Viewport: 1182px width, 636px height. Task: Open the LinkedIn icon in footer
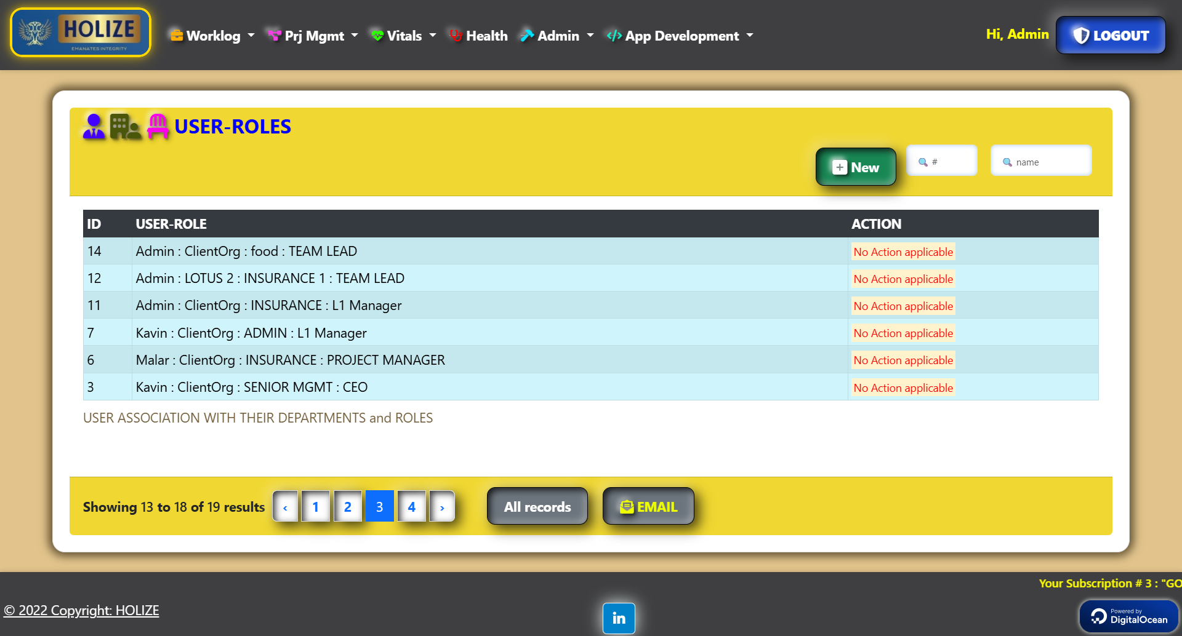pos(619,618)
